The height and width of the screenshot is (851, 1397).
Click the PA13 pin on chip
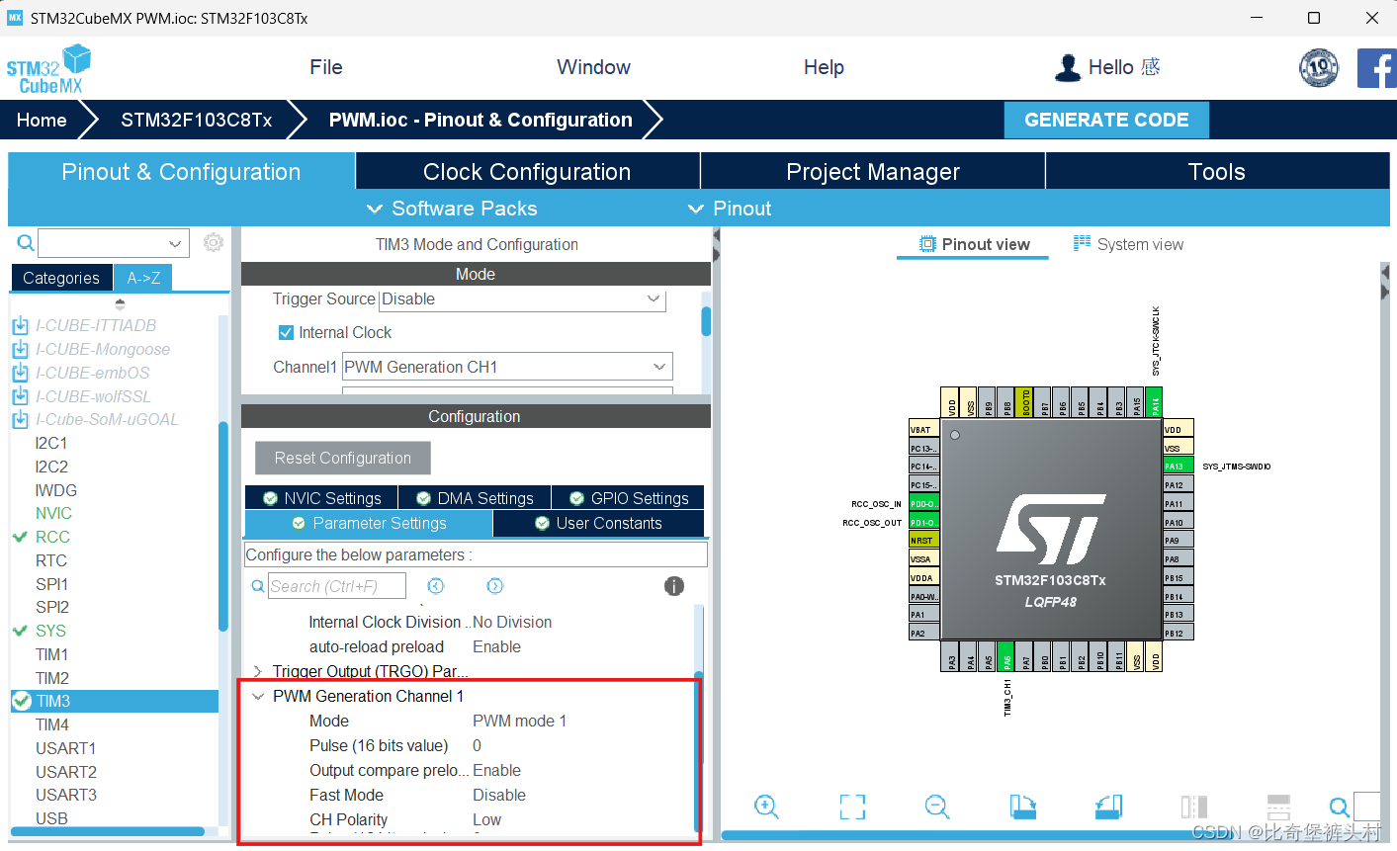(1179, 466)
